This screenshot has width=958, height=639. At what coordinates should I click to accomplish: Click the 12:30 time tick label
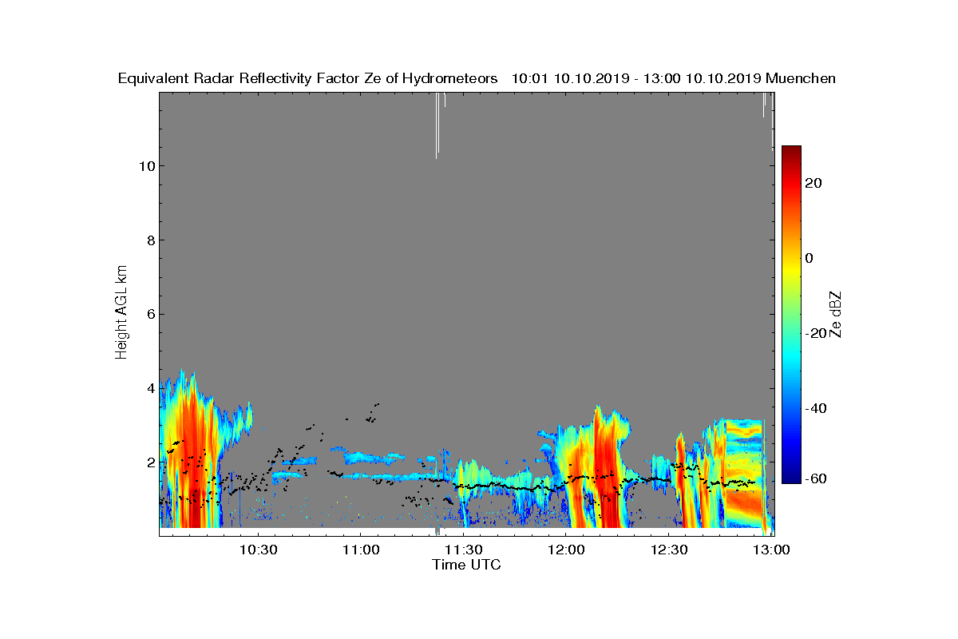[x=671, y=550]
